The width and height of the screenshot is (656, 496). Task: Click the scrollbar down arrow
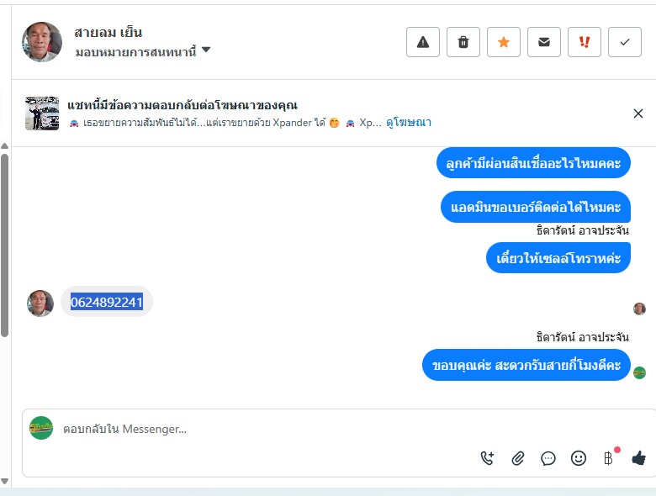click(x=4, y=481)
